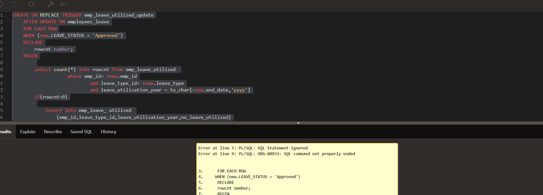This screenshot has width=543, height=195.
Task: Go to the Saved SQL tab
Action: tap(81, 132)
